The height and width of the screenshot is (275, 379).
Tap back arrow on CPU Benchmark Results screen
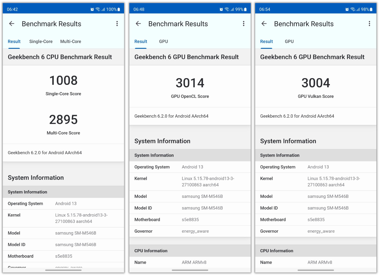point(12,24)
